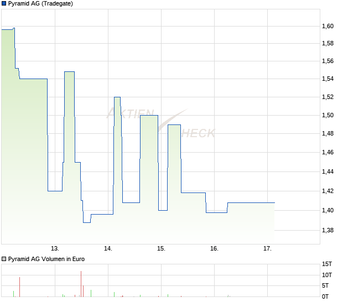Click the '16.' date axis label

tap(215, 249)
